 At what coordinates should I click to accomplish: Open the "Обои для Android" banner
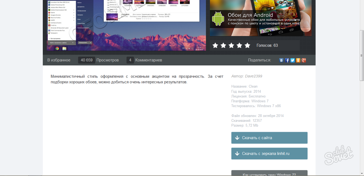261,18
